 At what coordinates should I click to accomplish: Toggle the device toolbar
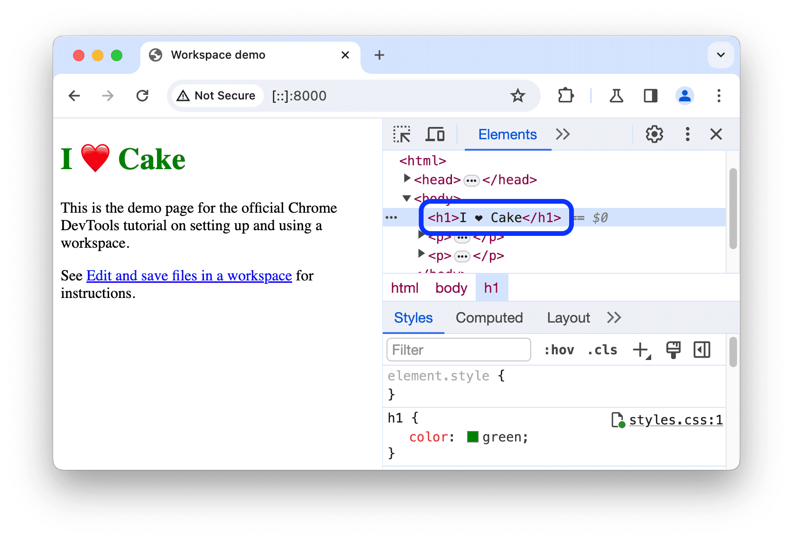(434, 134)
